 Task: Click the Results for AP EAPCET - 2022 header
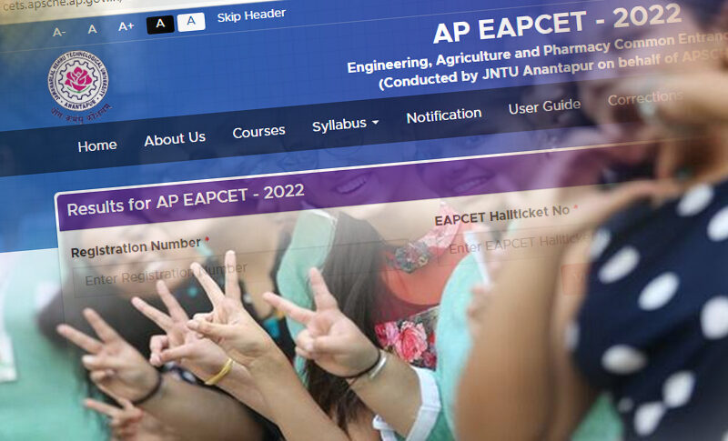186,202
